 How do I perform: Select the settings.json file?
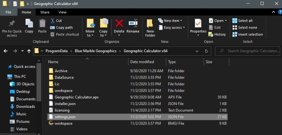click(x=137, y=117)
